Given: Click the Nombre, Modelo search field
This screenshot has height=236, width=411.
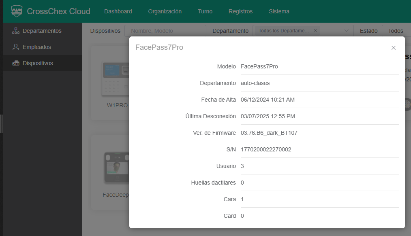Looking at the screenshot, I should (x=165, y=31).
